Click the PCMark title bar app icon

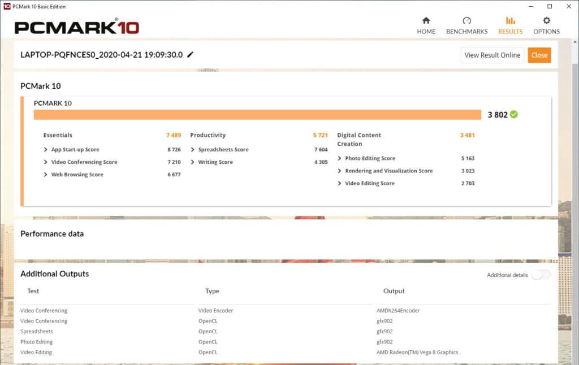point(7,6)
